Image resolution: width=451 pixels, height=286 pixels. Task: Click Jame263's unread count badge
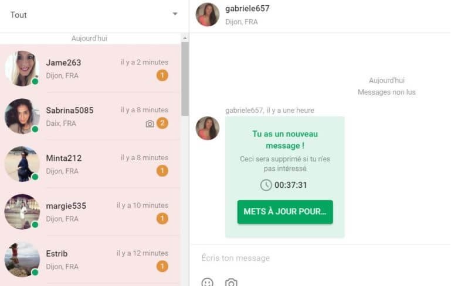(x=162, y=75)
